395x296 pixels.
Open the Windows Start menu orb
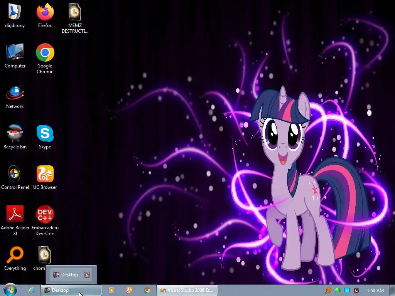[x=10, y=290]
